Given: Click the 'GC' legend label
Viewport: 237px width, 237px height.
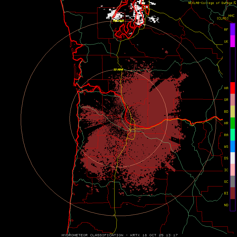Looking at the screenshot, I should [x=226, y=182].
